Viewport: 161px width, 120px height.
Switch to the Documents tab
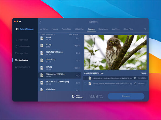(103, 29)
